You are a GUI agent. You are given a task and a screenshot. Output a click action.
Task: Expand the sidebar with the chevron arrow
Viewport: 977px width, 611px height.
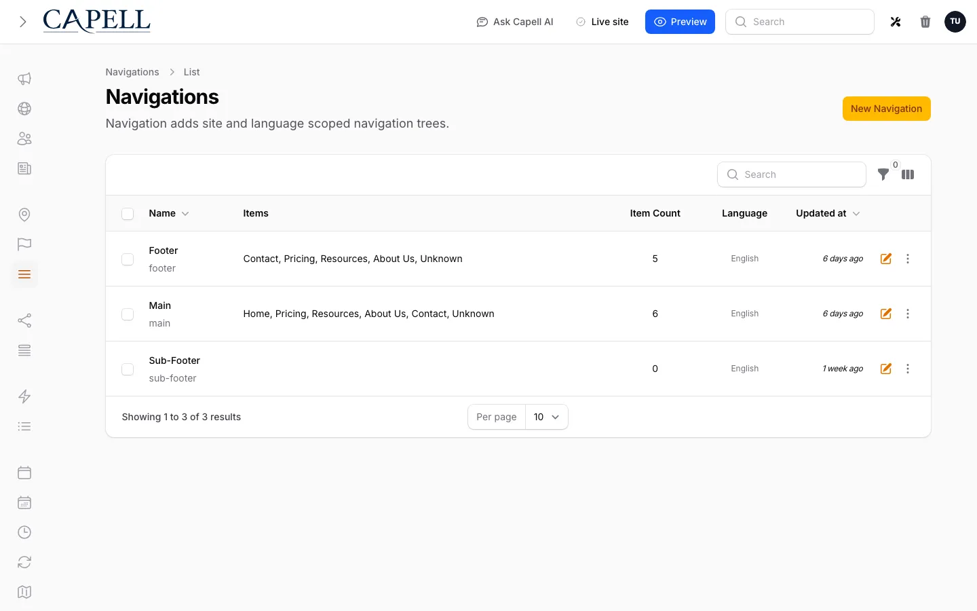coord(23,22)
